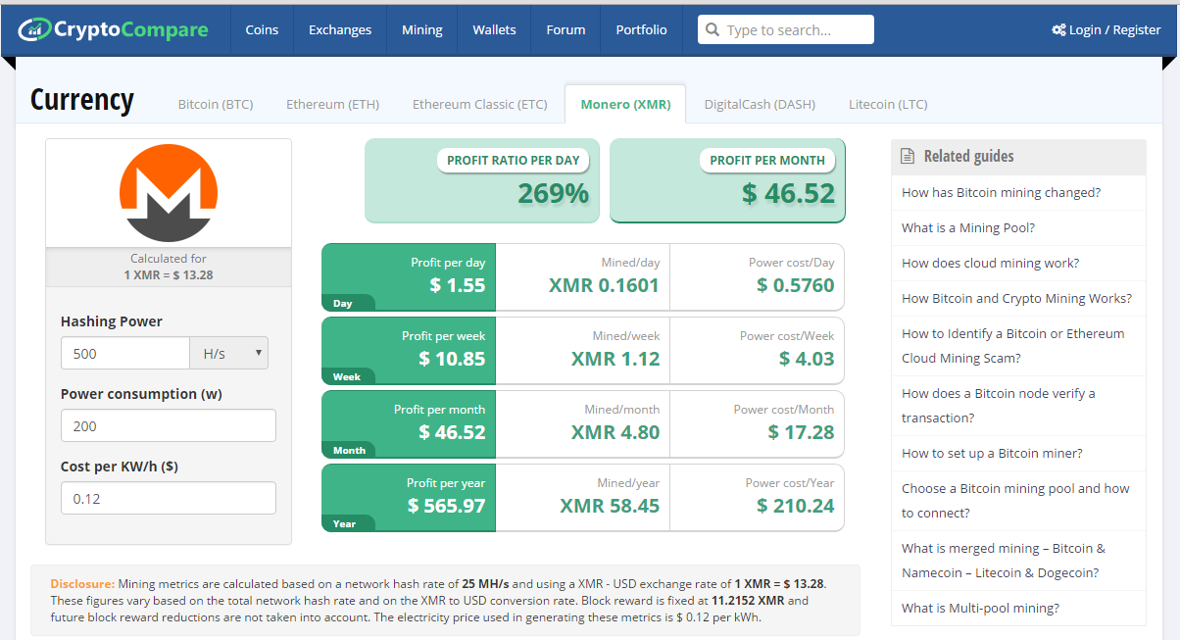Open the H/s hash unit dropdown

pyautogui.click(x=229, y=353)
